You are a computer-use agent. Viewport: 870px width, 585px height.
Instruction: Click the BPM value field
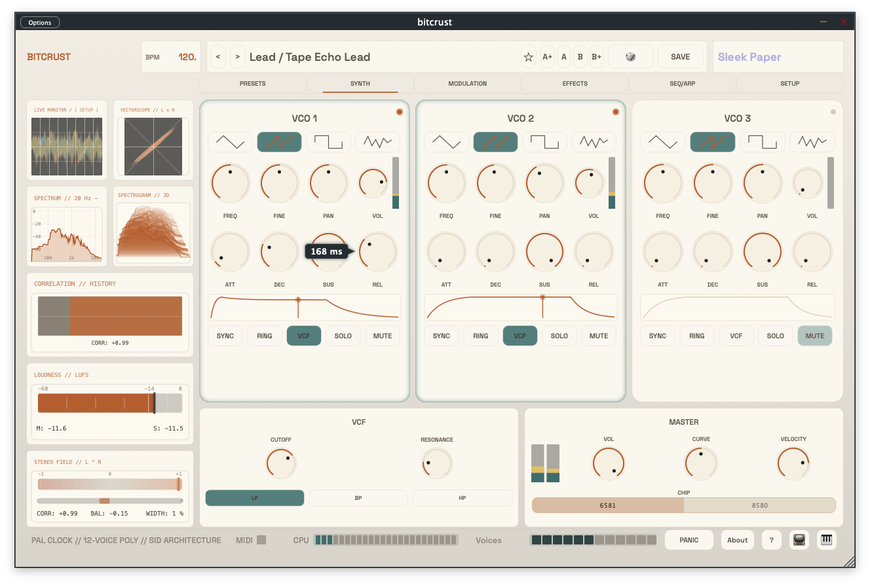coord(187,57)
